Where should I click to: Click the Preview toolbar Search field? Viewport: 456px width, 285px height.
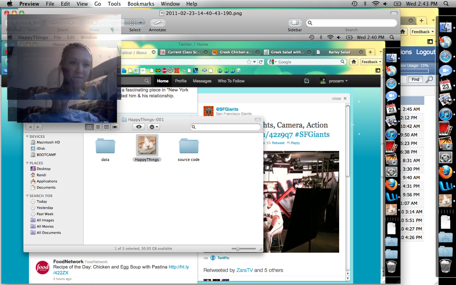click(351, 23)
